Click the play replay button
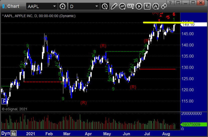 coord(139,6)
